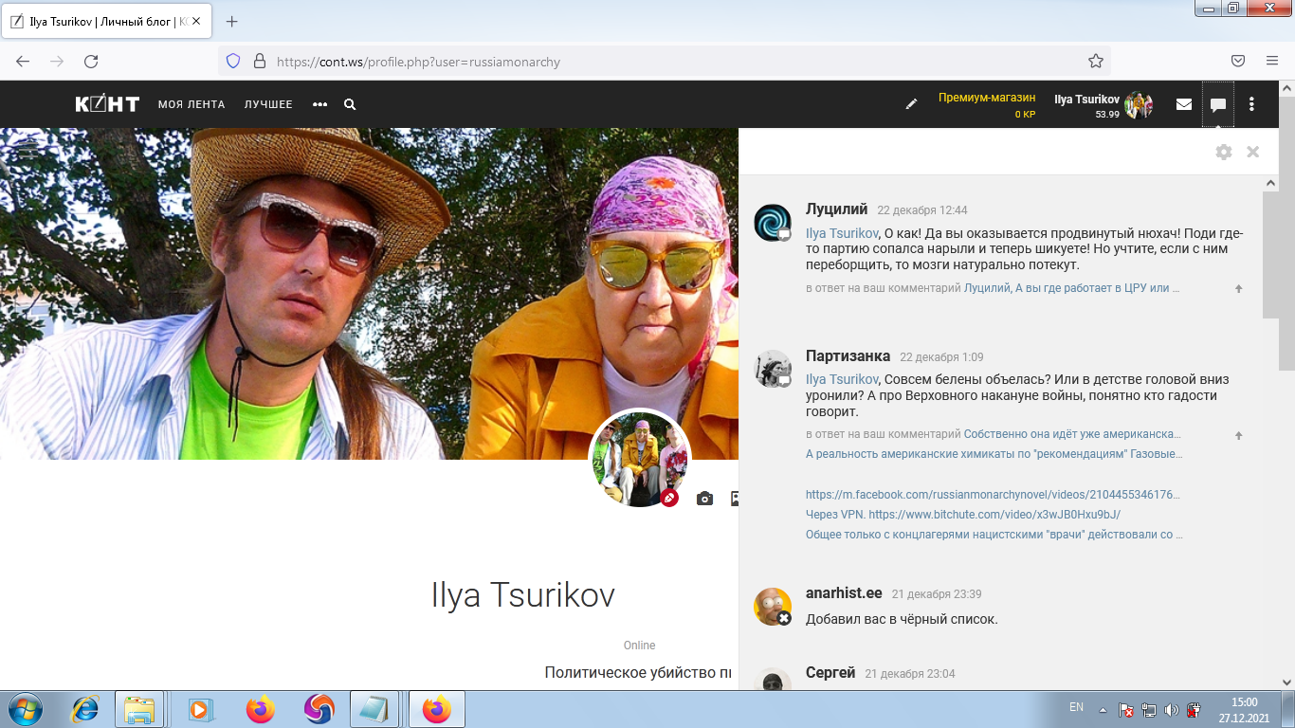1295x728 pixels.
Task: Click up arrow on Луцилий comment
Action: [1238, 288]
